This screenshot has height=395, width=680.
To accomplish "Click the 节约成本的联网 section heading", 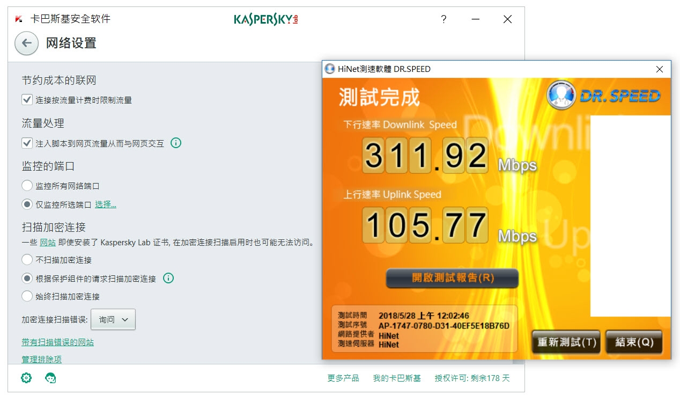I will click(x=59, y=81).
